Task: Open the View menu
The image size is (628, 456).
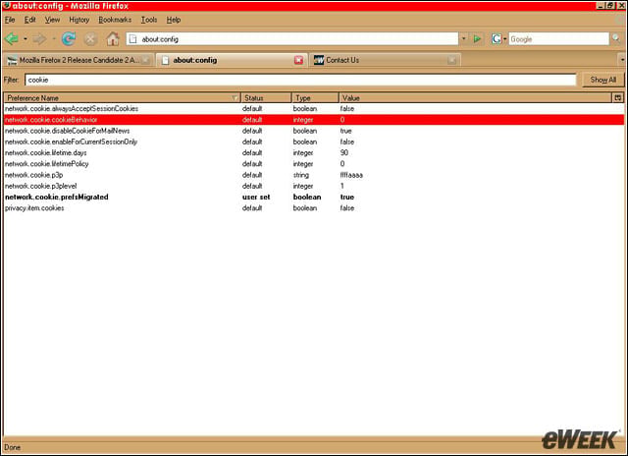Action: coord(52,20)
